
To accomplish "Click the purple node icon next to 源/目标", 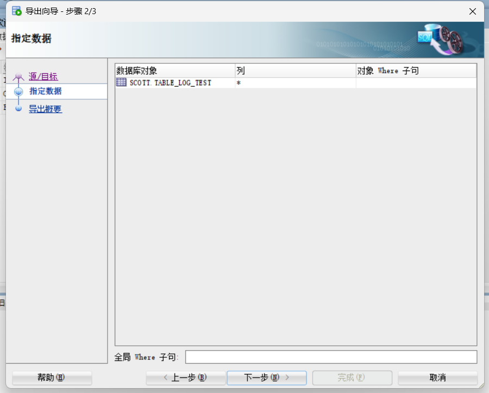I will (x=17, y=76).
